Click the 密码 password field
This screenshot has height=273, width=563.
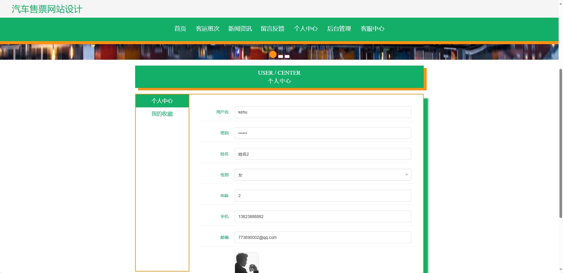[322, 133]
